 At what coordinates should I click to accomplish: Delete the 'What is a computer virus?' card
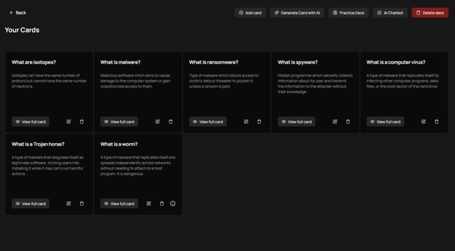[x=437, y=122]
